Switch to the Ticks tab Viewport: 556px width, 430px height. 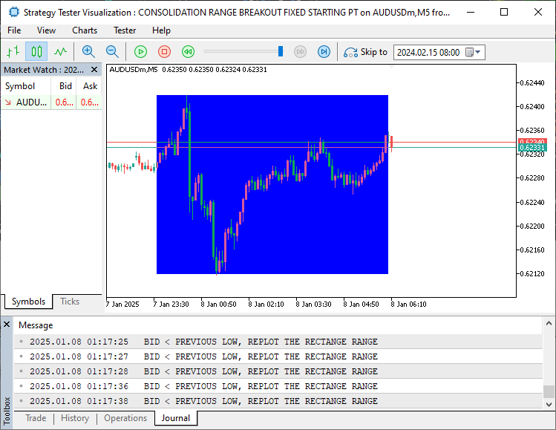click(x=70, y=302)
